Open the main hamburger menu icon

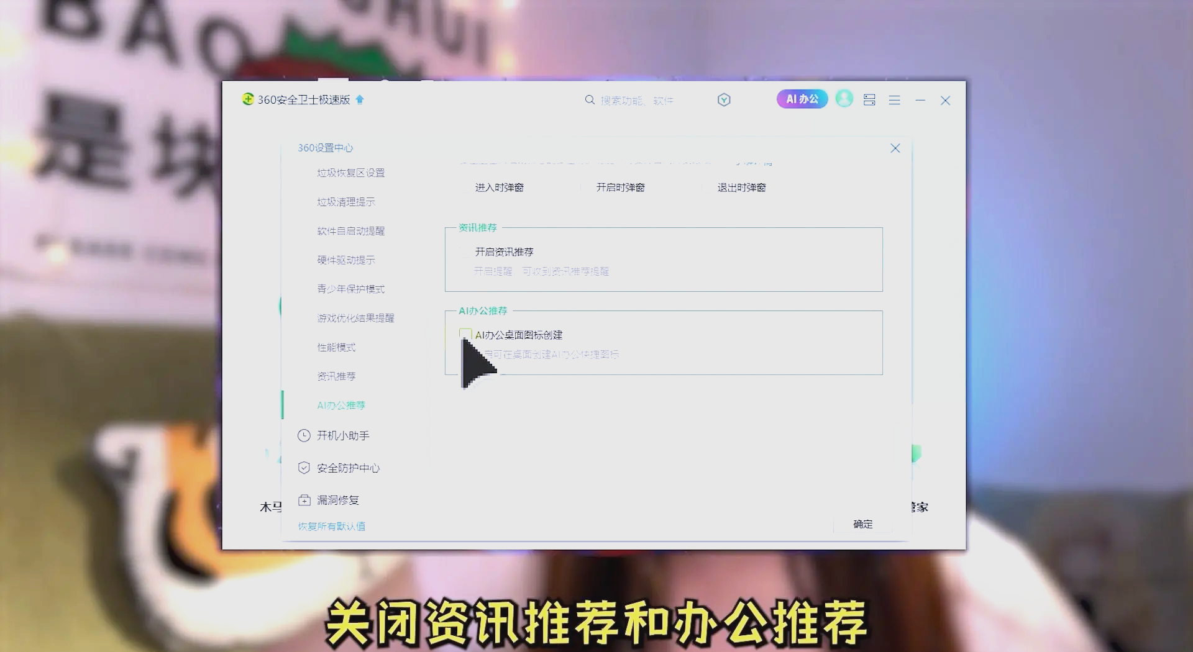click(x=894, y=100)
